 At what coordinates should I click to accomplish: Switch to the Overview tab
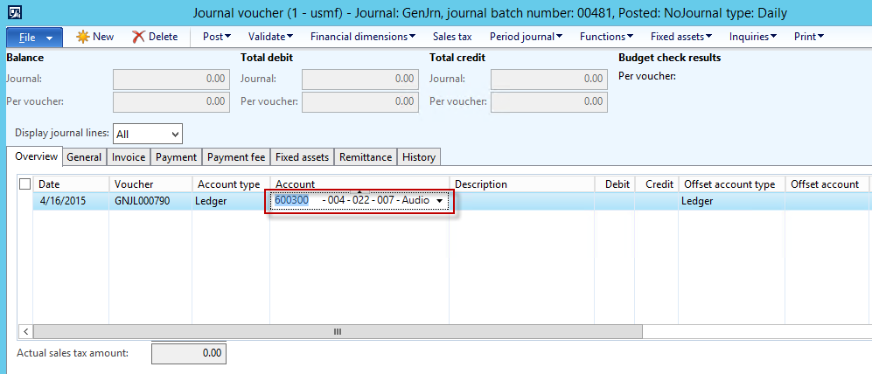[36, 156]
